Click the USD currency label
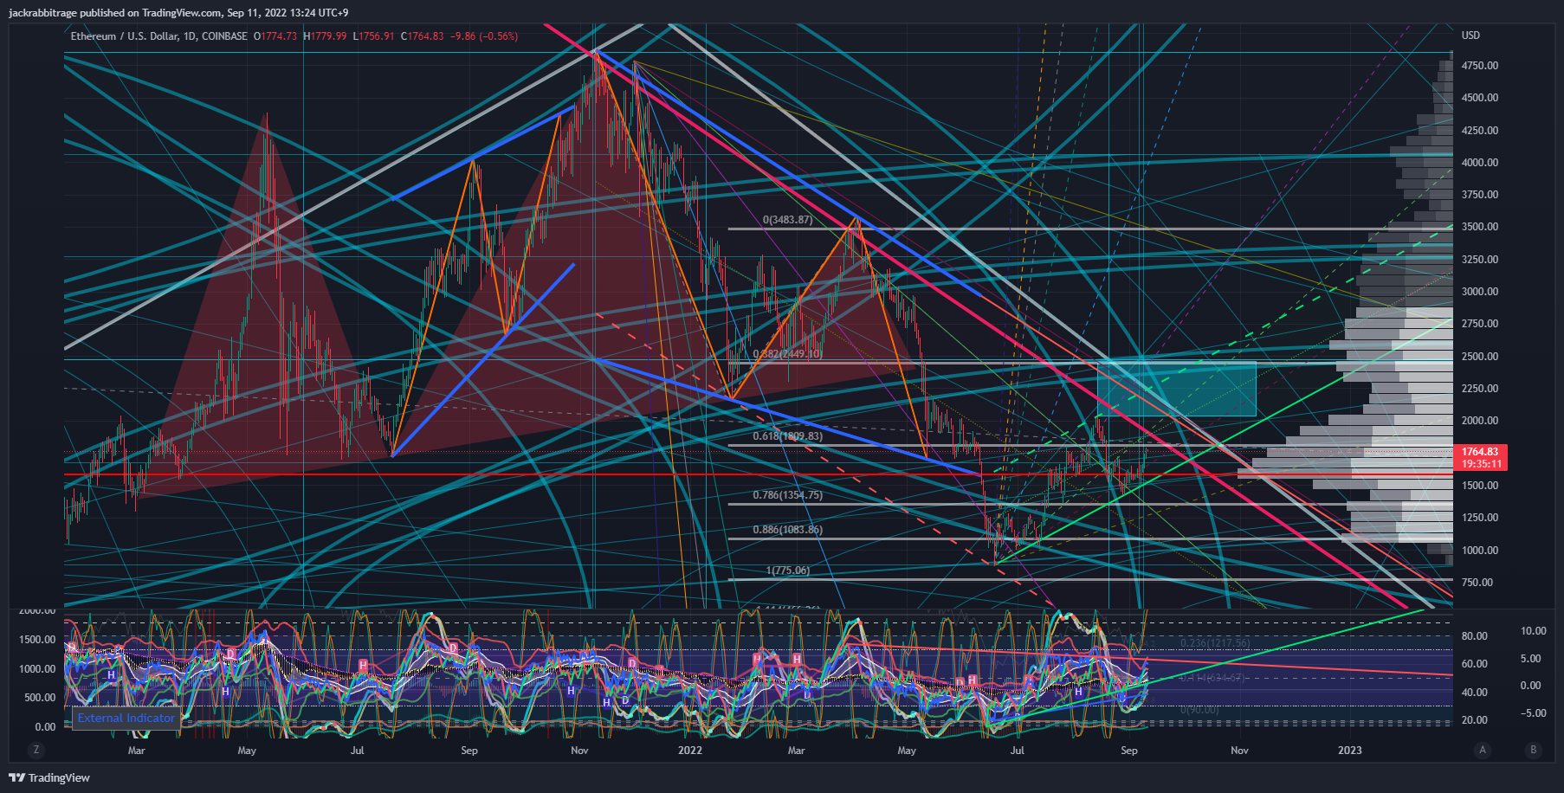 [x=1470, y=35]
